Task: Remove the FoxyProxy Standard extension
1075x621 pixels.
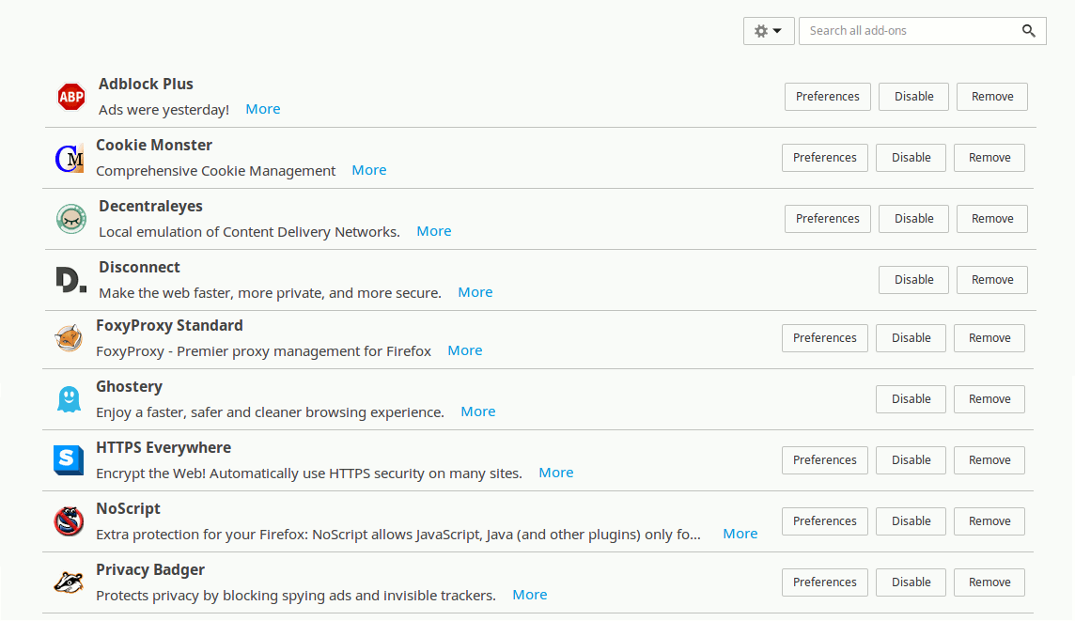Action: tap(989, 338)
